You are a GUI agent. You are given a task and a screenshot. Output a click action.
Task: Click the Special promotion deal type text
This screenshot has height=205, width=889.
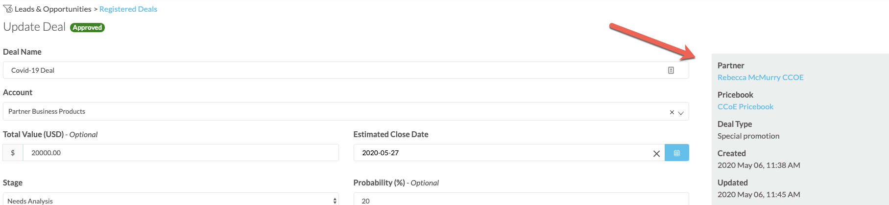pos(748,136)
